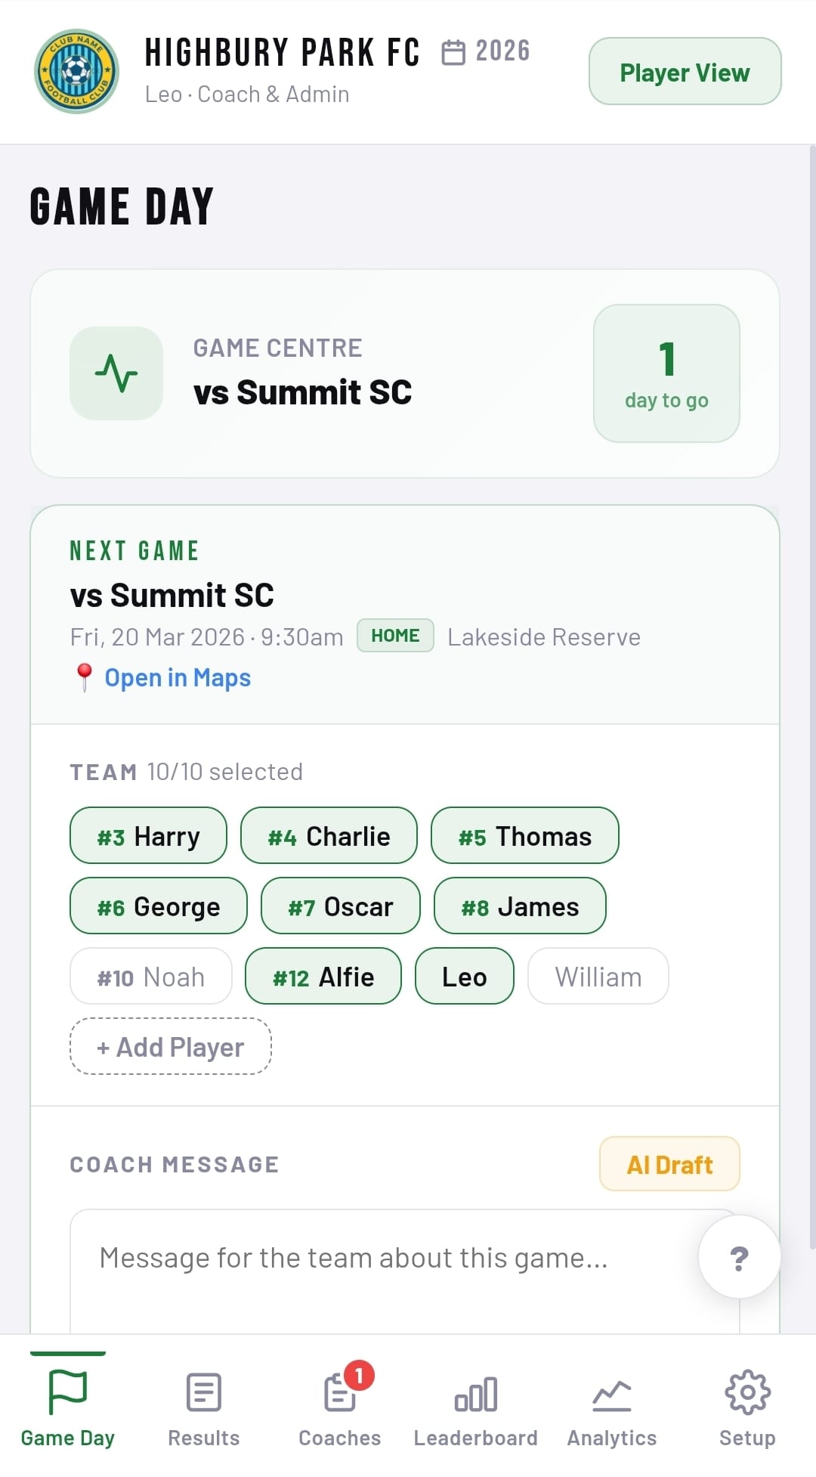Click the Highbury Park FC club logo
This screenshot has width=816, height=1477.
pyautogui.click(x=76, y=72)
